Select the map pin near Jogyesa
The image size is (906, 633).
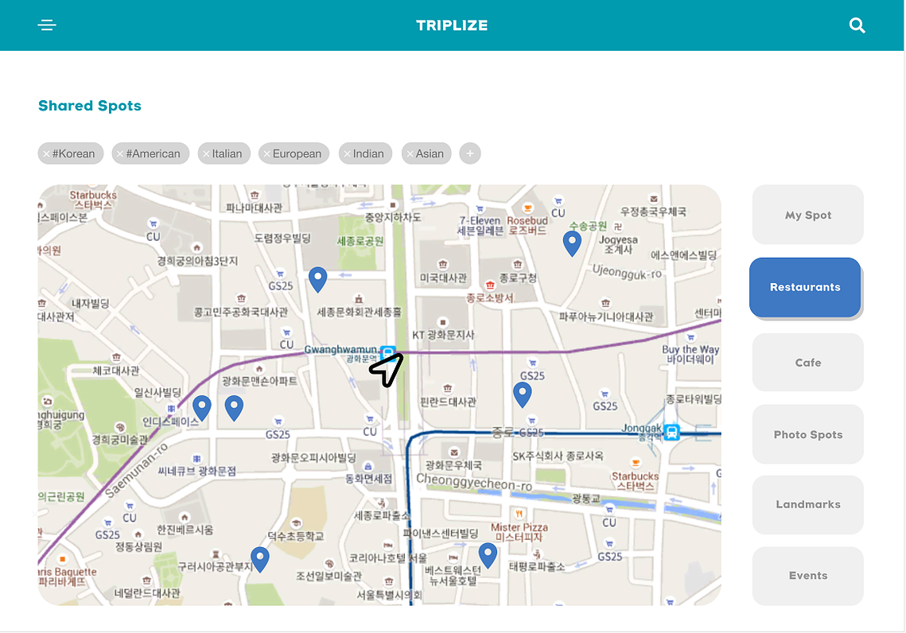click(572, 243)
